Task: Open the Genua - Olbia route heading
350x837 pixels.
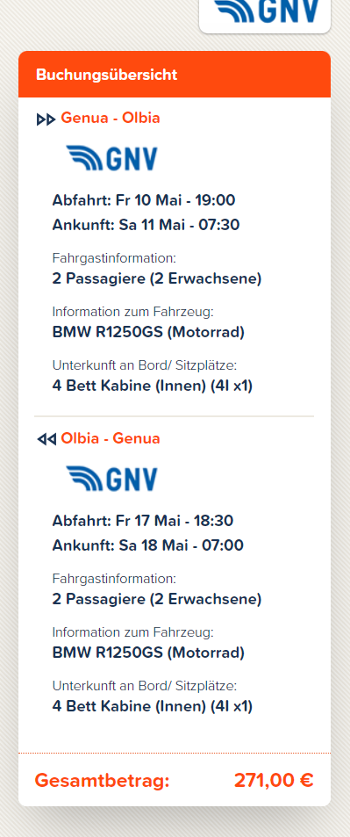Action: (111, 118)
